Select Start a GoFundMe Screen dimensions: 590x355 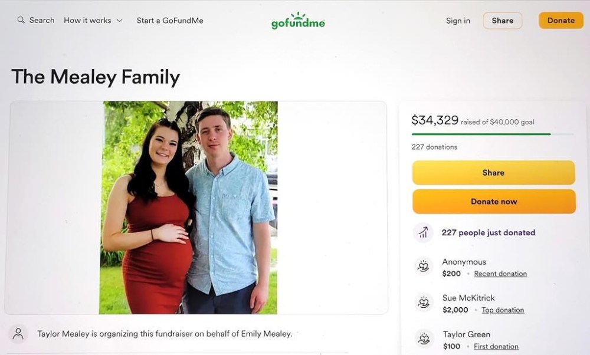coord(169,20)
